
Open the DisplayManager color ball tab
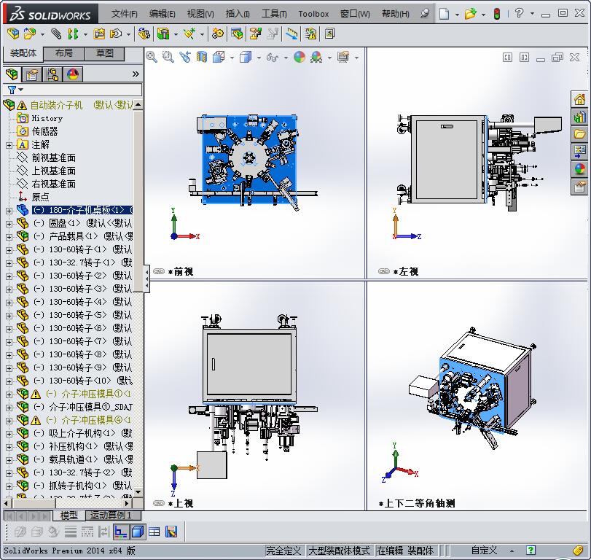pos(73,74)
